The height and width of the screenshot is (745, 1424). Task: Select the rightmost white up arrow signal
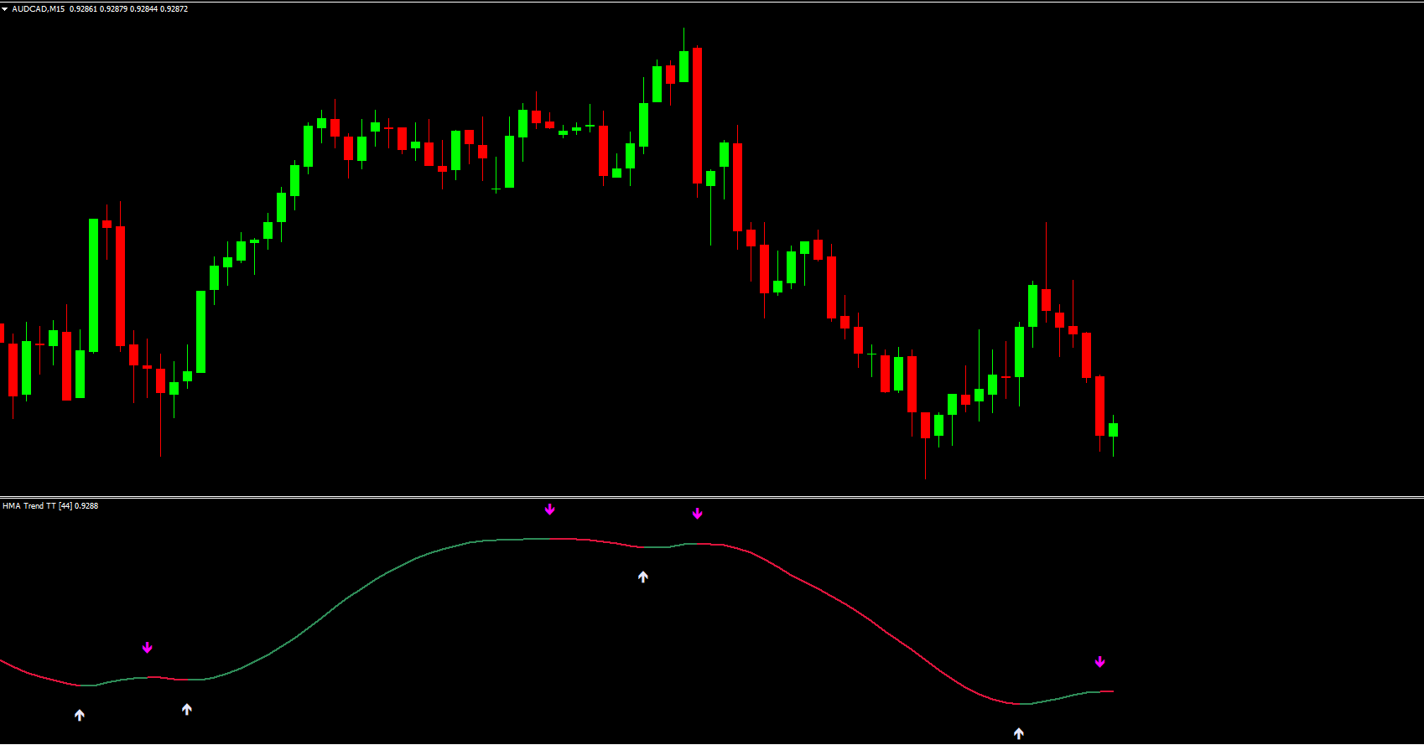[1019, 733]
